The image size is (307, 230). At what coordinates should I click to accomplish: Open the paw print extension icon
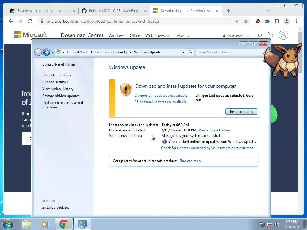[258, 21]
